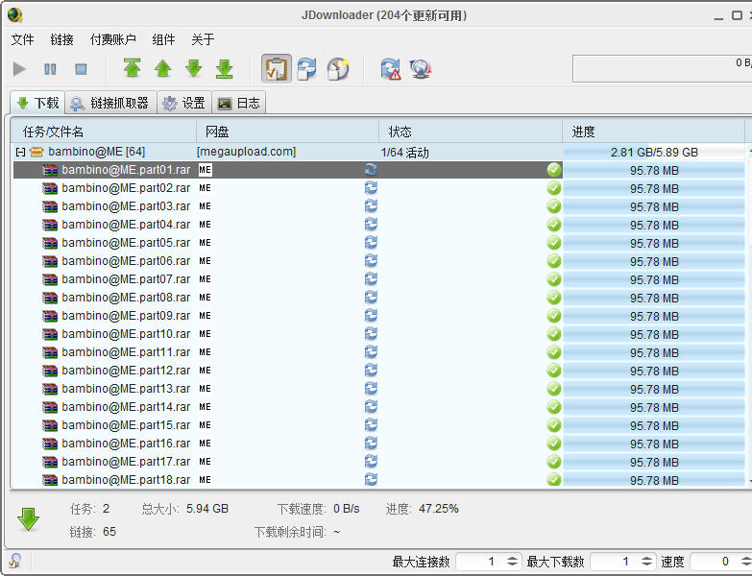Click the refresh icon on part03.rar row
Image resolution: width=752 pixels, height=576 pixels.
click(x=371, y=206)
